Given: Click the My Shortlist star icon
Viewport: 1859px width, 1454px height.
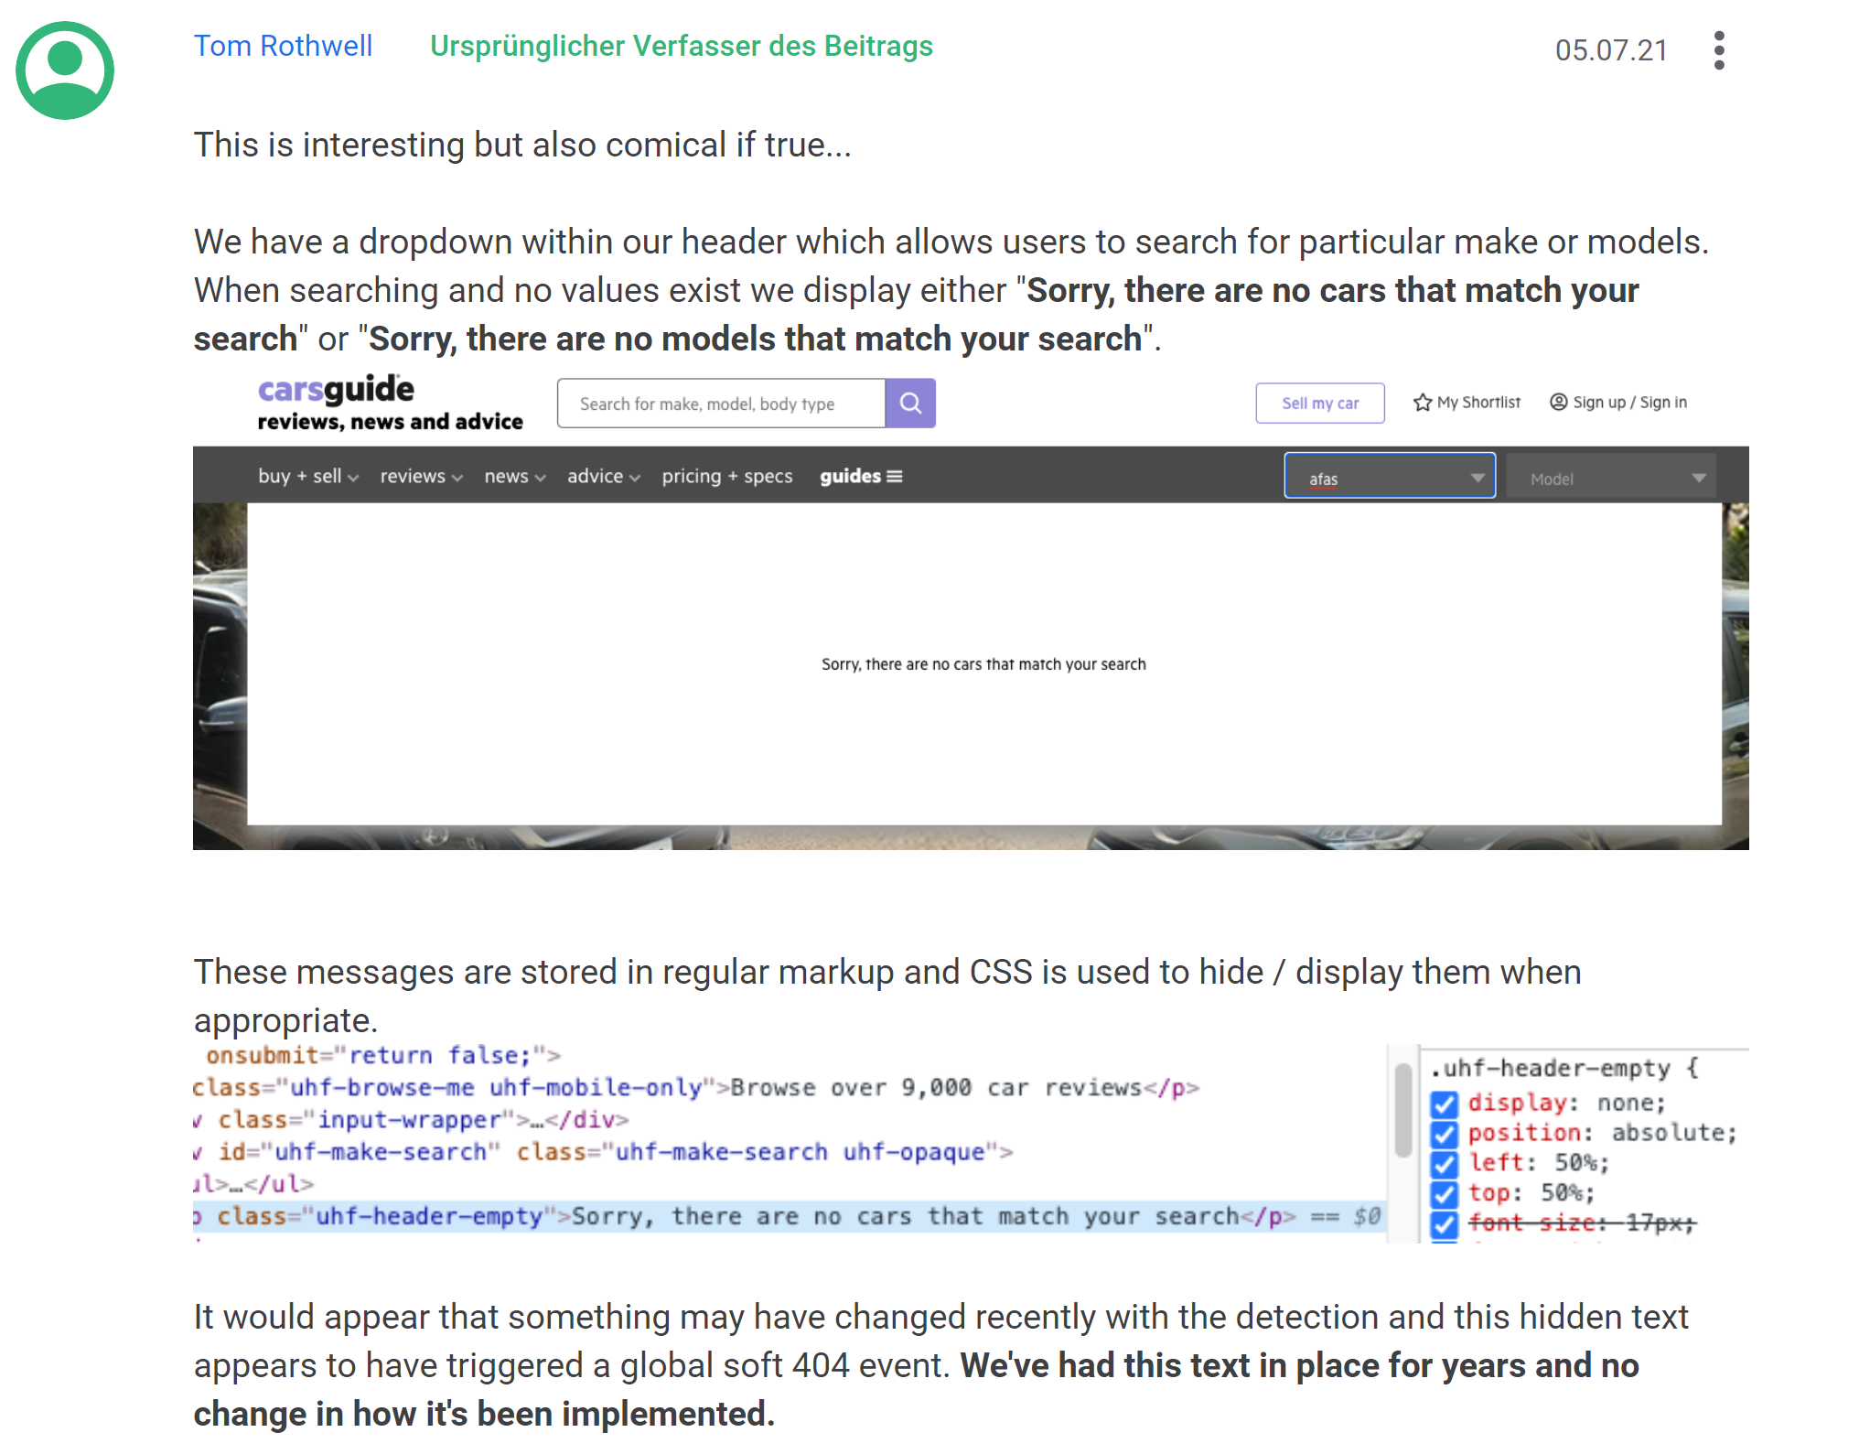Looking at the screenshot, I should (x=1422, y=403).
